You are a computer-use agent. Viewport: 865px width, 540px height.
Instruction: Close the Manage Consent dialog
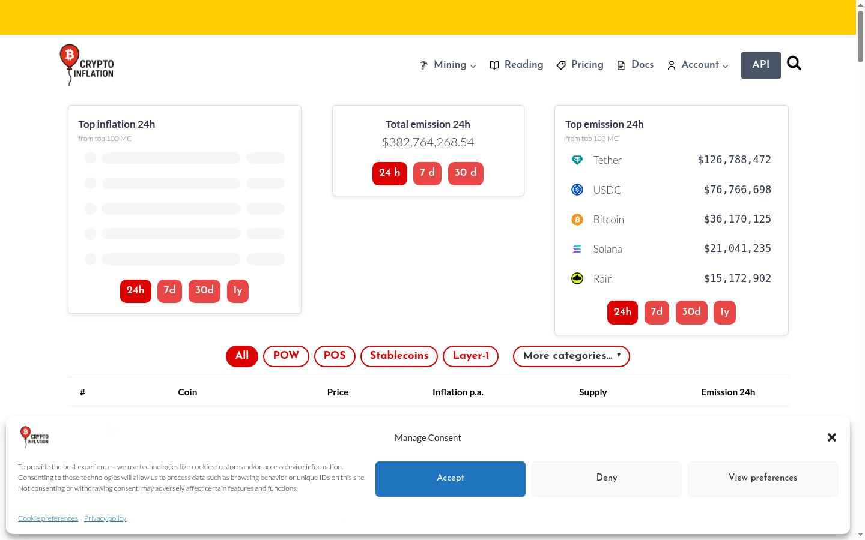[832, 437]
